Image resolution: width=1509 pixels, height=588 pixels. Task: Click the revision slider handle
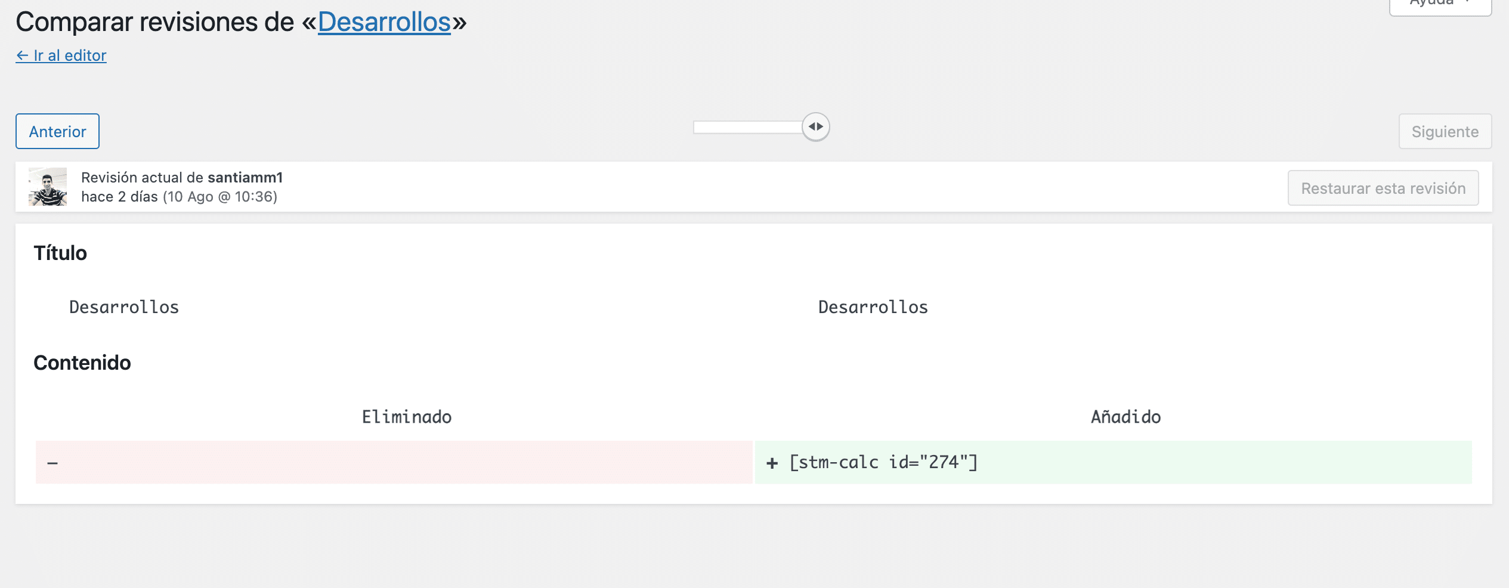[x=815, y=127]
